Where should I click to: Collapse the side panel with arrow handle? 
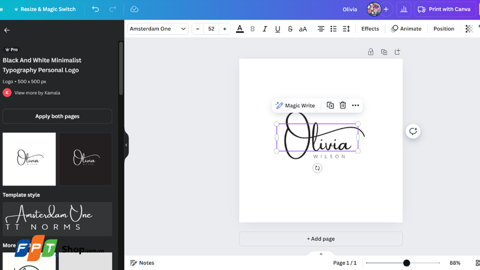point(126,145)
